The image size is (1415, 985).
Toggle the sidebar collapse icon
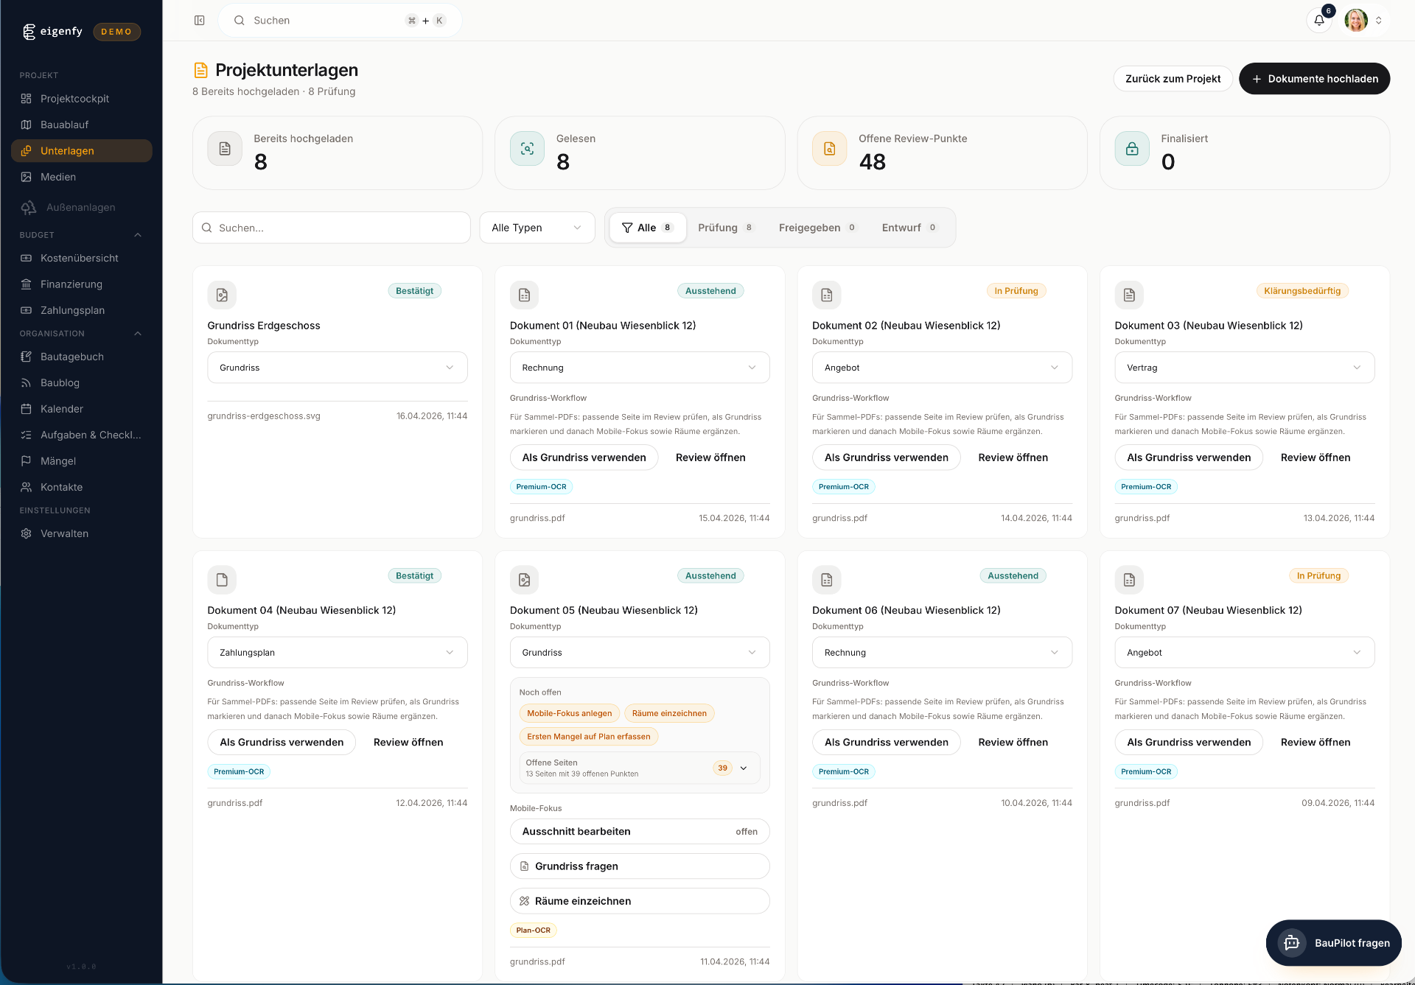click(x=199, y=20)
